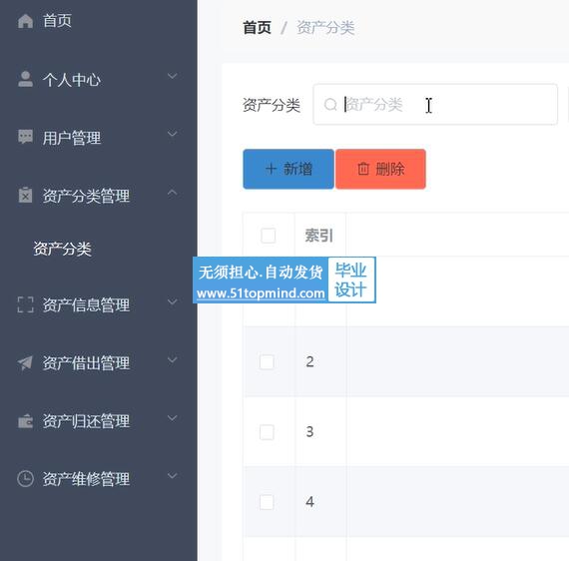Click the 资产分类 label beside the search box
This screenshot has width=569, height=561.
(x=272, y=105)
